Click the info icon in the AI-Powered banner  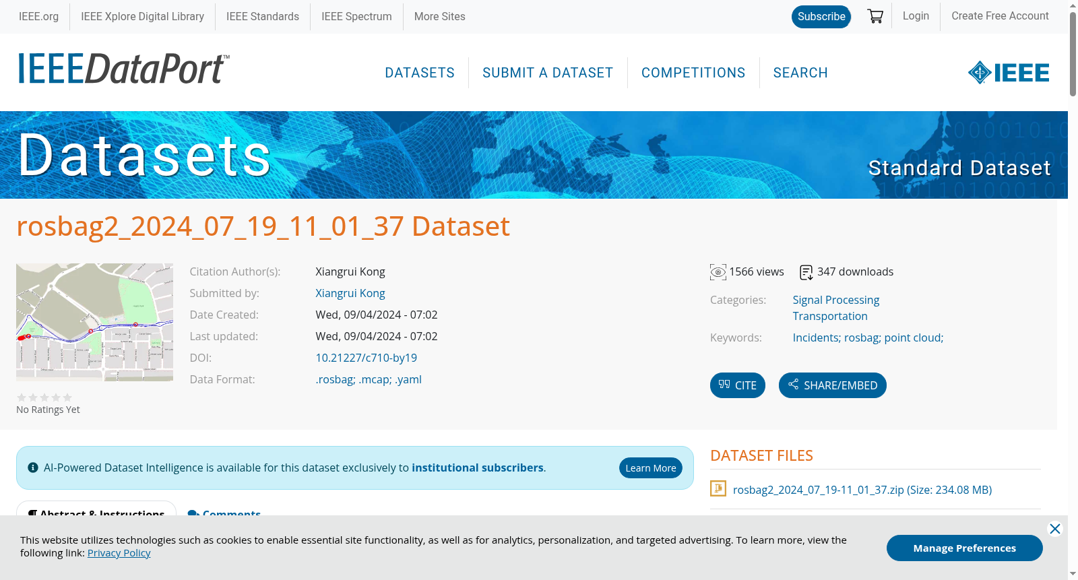33,468
